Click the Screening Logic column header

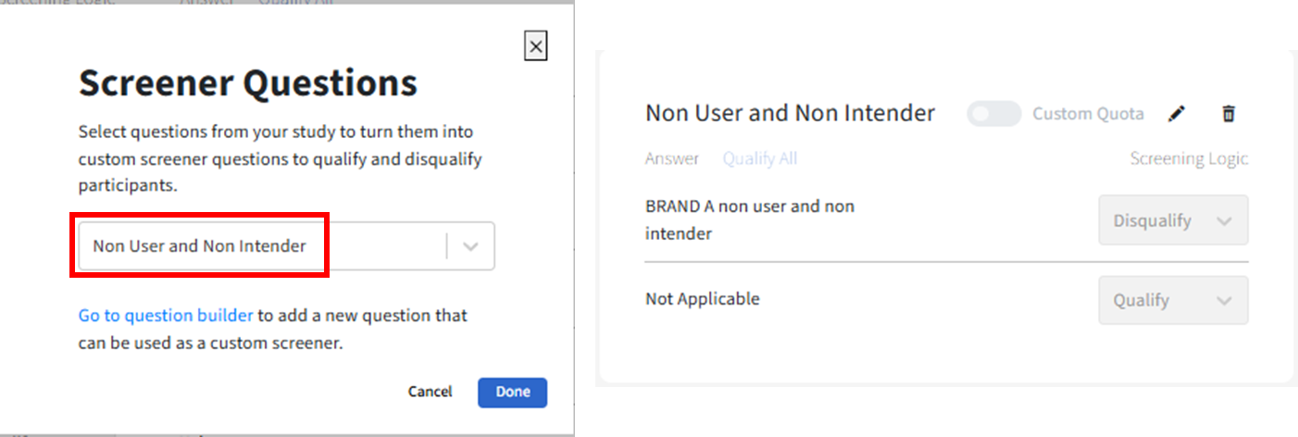(x=1189, y=159)
